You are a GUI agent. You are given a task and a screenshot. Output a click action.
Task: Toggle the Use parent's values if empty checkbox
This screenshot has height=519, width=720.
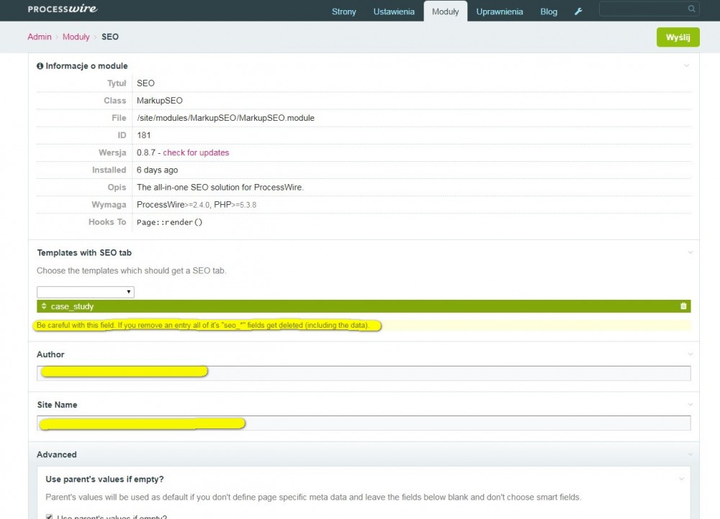pos(49,516)
